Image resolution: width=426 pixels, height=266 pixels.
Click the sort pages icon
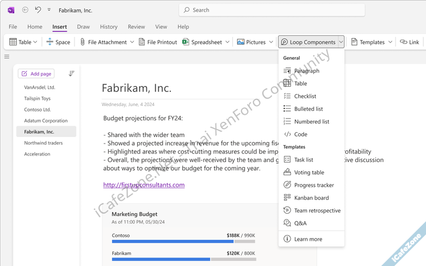[x=71, y=73]
